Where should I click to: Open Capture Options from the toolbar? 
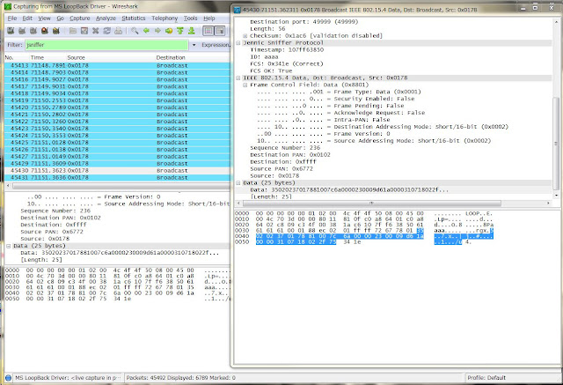(x=22, y=31)
